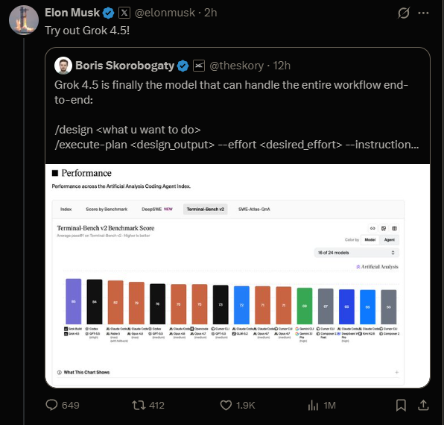This screenshot has width=444, height=425.
Task: Open the @elonmusk profile handle
Action: point(165,13)
